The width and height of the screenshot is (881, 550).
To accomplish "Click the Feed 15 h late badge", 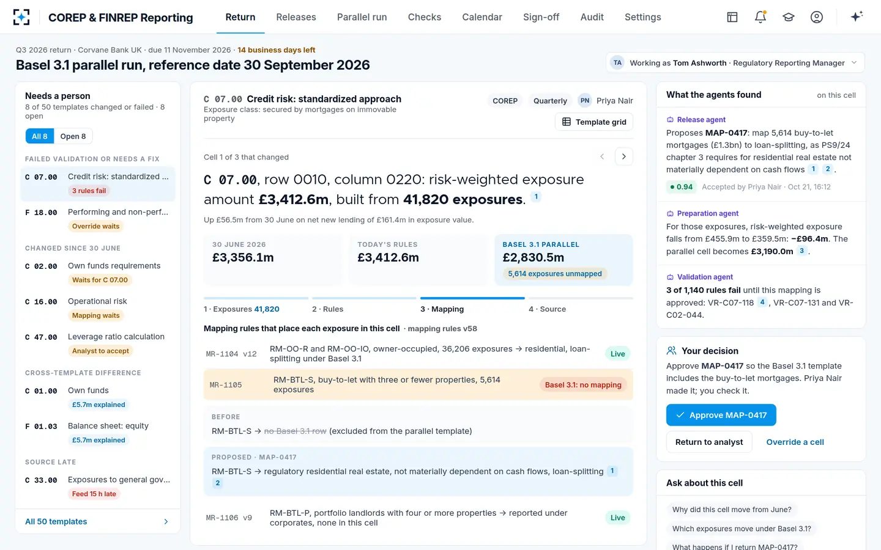I will [x=94, y=494].
